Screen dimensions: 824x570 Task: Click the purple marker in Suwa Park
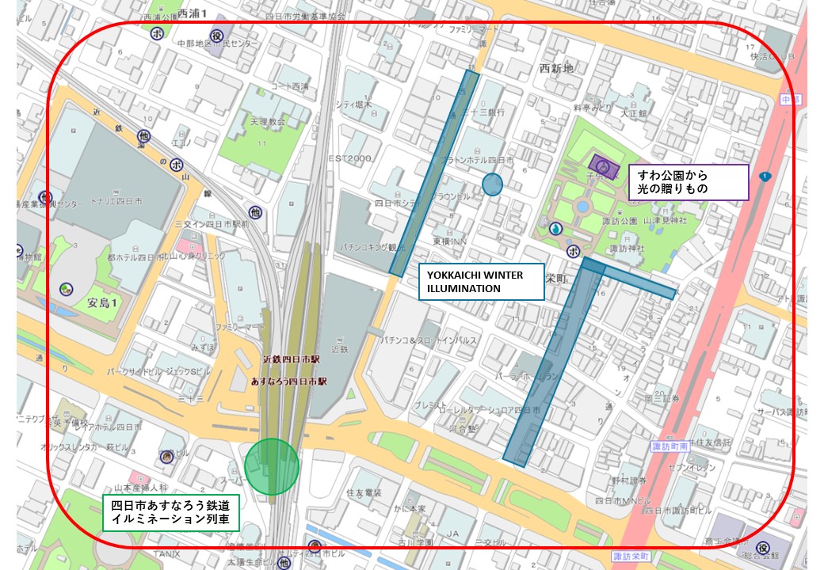[x=604, y=167]
